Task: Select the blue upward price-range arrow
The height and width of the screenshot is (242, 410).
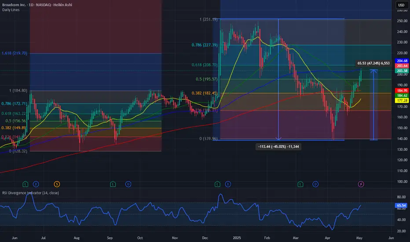Action: click(x=373, y=105)
